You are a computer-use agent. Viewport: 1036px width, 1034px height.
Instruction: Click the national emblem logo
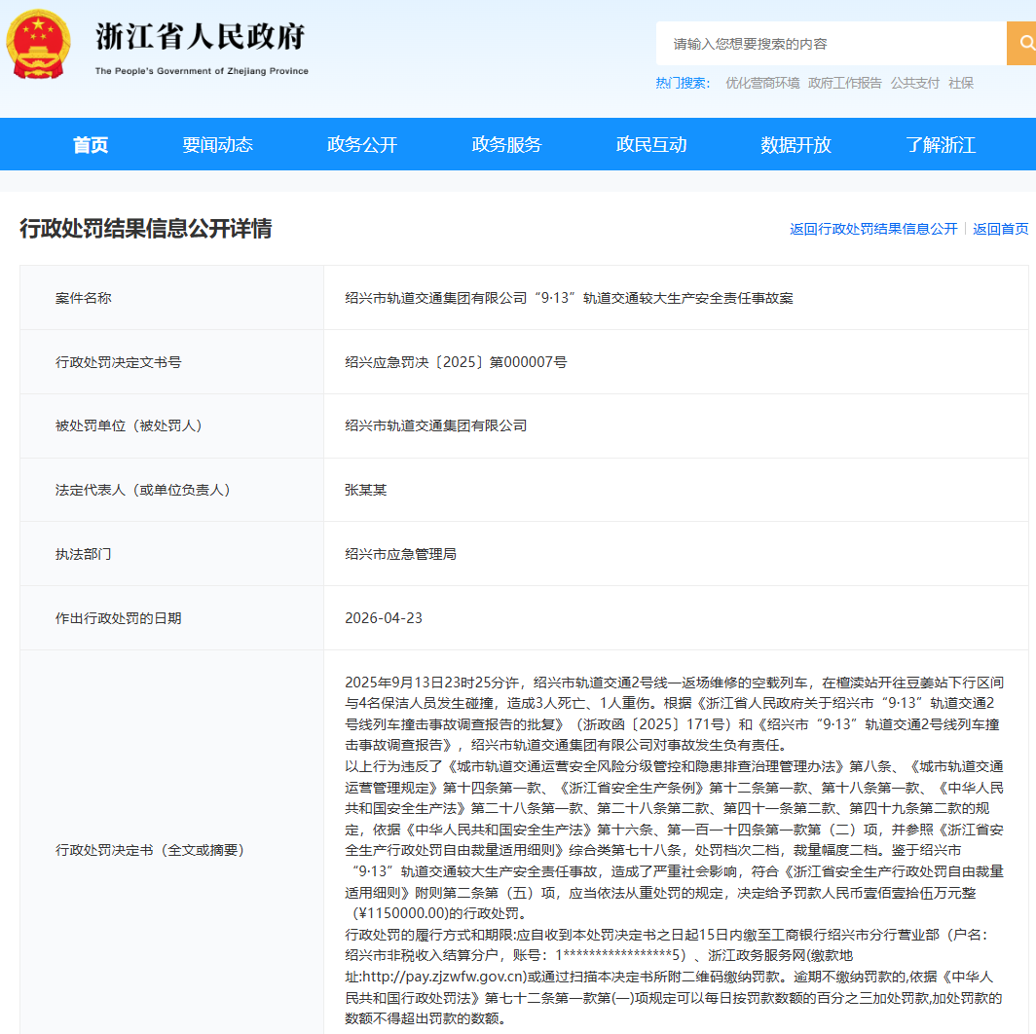39,43
